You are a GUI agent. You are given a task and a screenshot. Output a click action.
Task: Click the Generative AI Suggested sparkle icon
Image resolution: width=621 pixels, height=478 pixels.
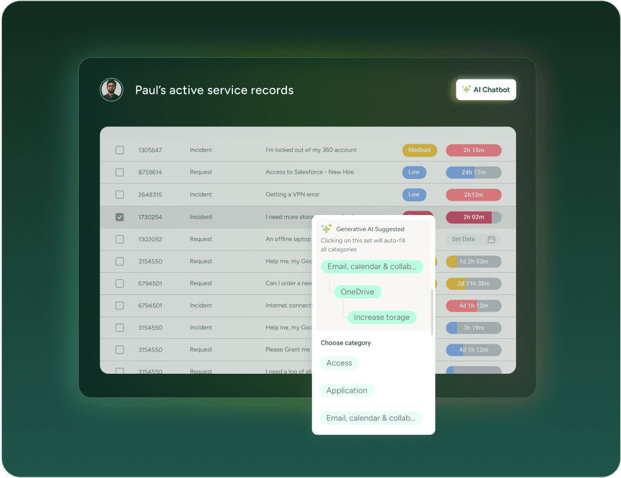pyautogui.click(x=326, y=229)
